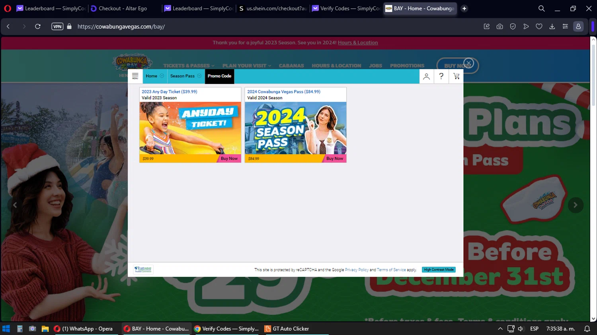Open the downloads icon
Screen dimensions: 597x335
552,27
